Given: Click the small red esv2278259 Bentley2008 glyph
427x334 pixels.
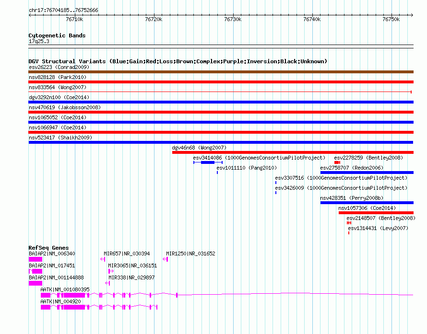Looking at the screenshot, I should 337,162.
